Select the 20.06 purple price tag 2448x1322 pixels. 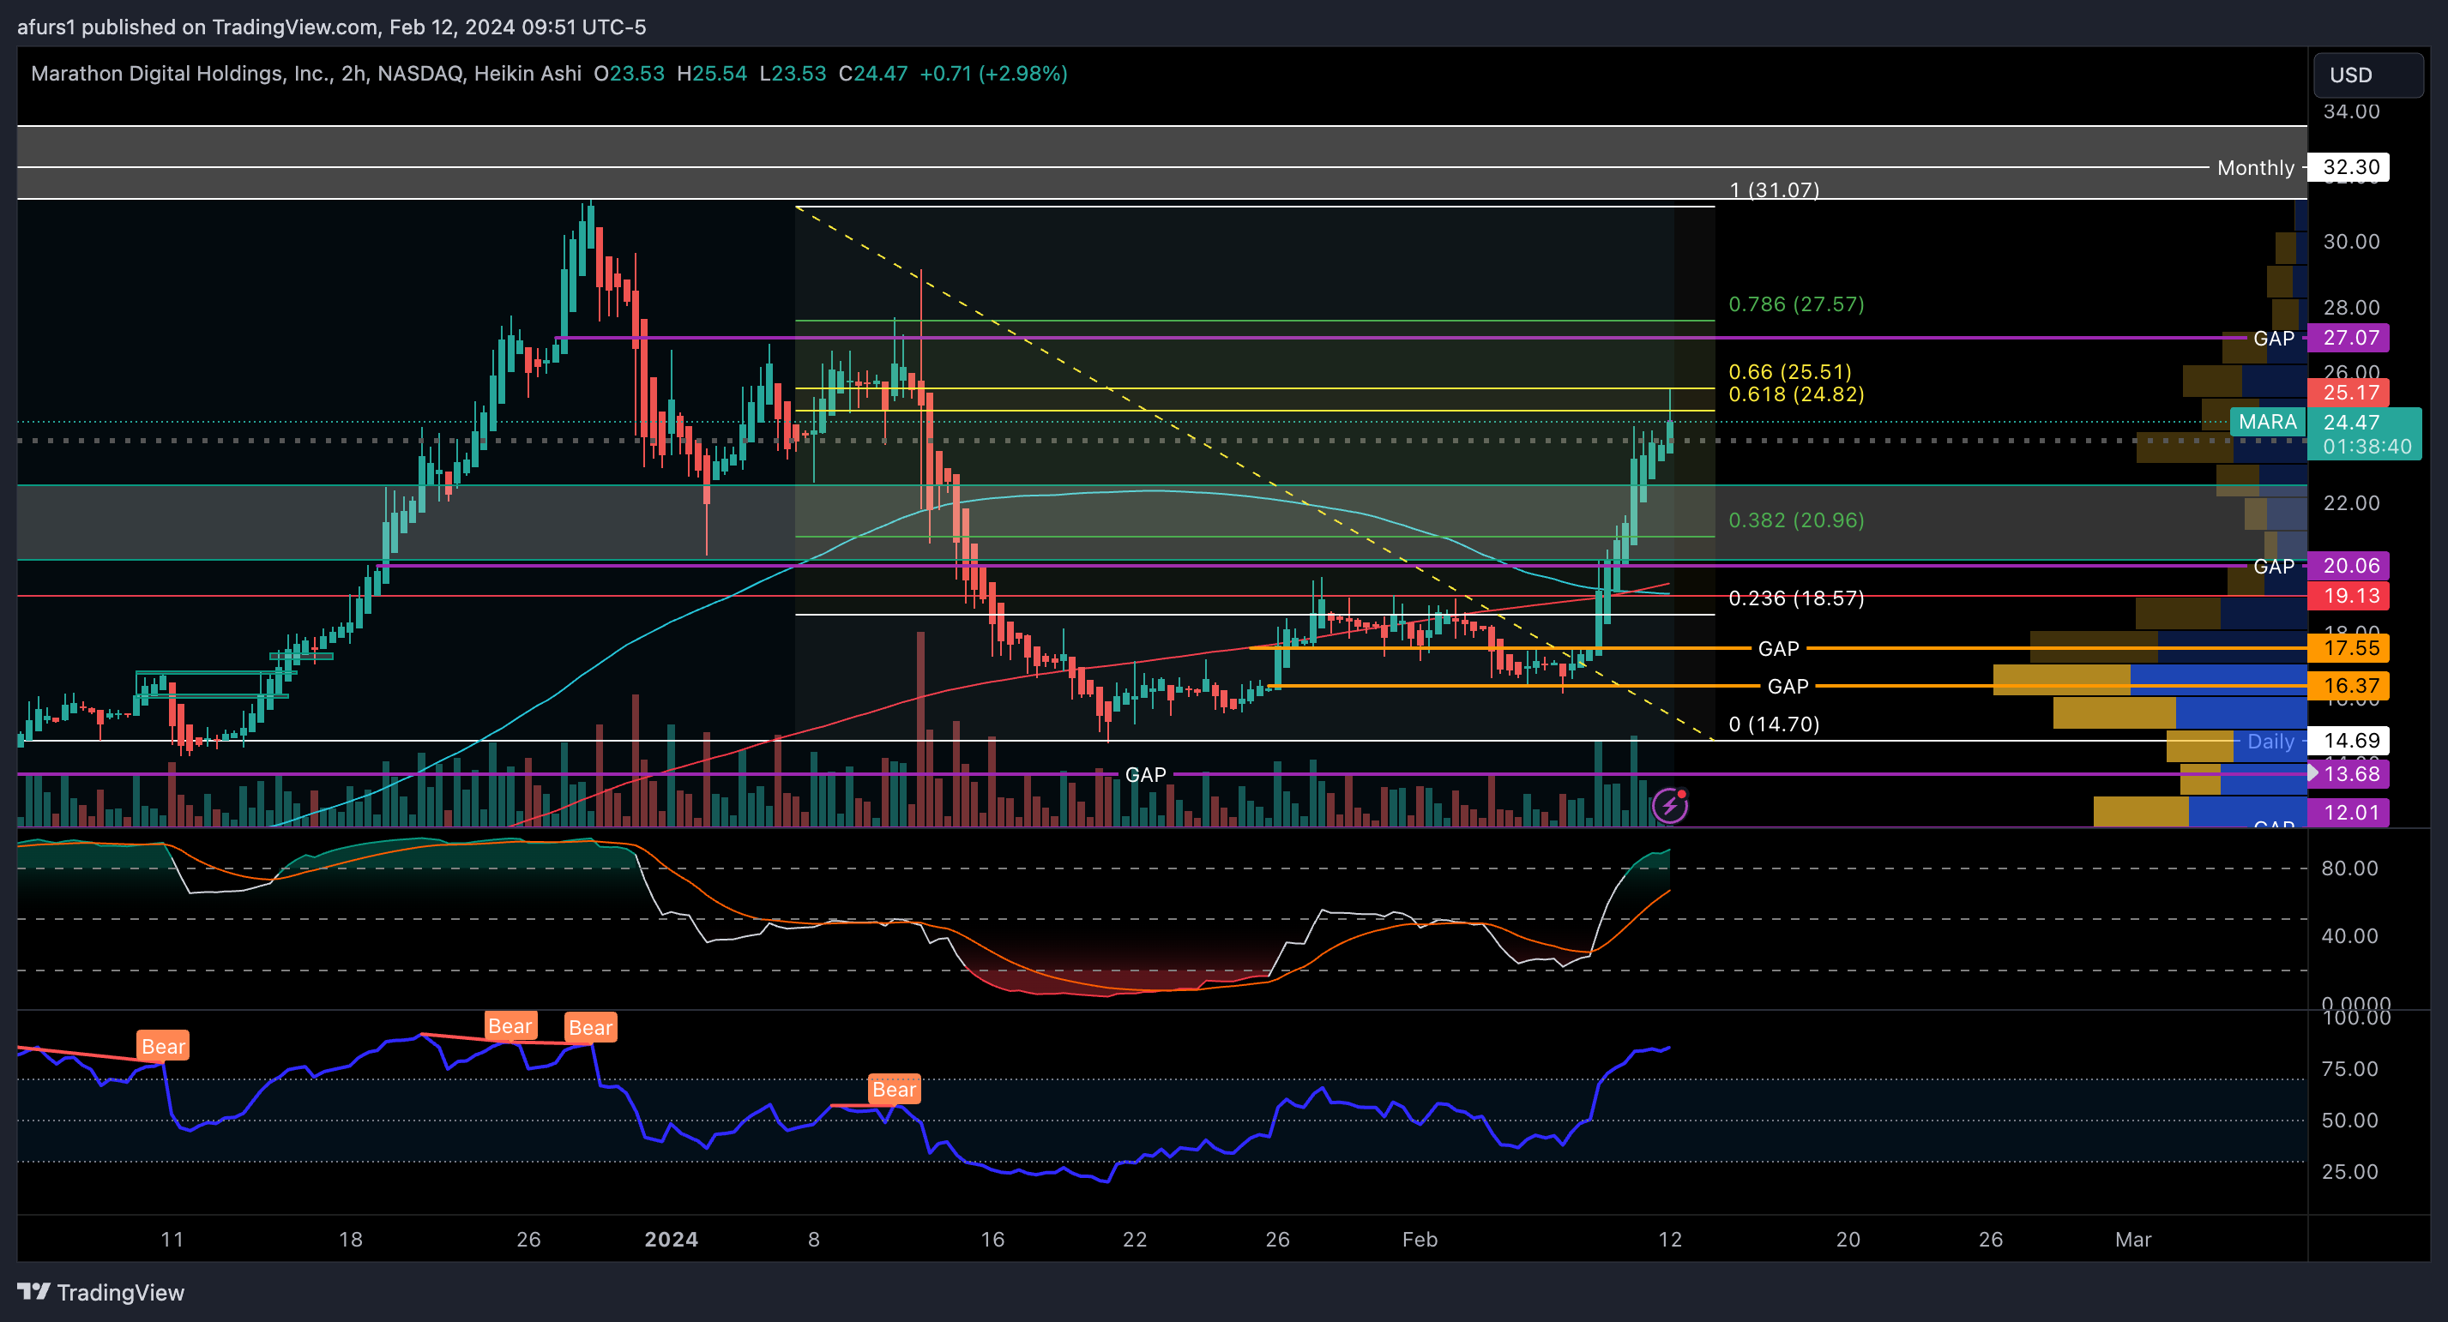click(2349, 566)
